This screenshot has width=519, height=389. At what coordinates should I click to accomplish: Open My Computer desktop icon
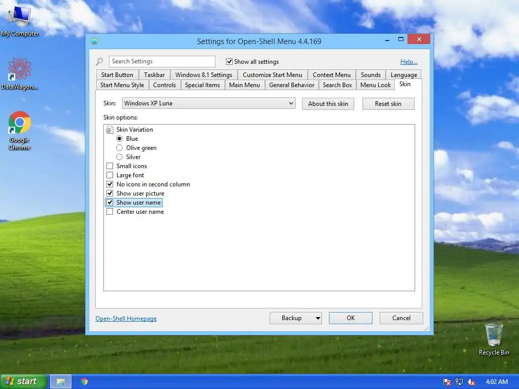coord(20,20)
